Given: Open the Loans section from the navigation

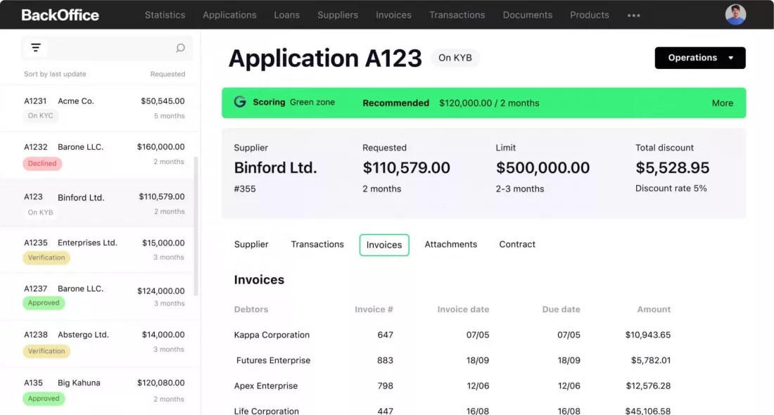Looking at the screenshot, I should [x=286, y=15].
